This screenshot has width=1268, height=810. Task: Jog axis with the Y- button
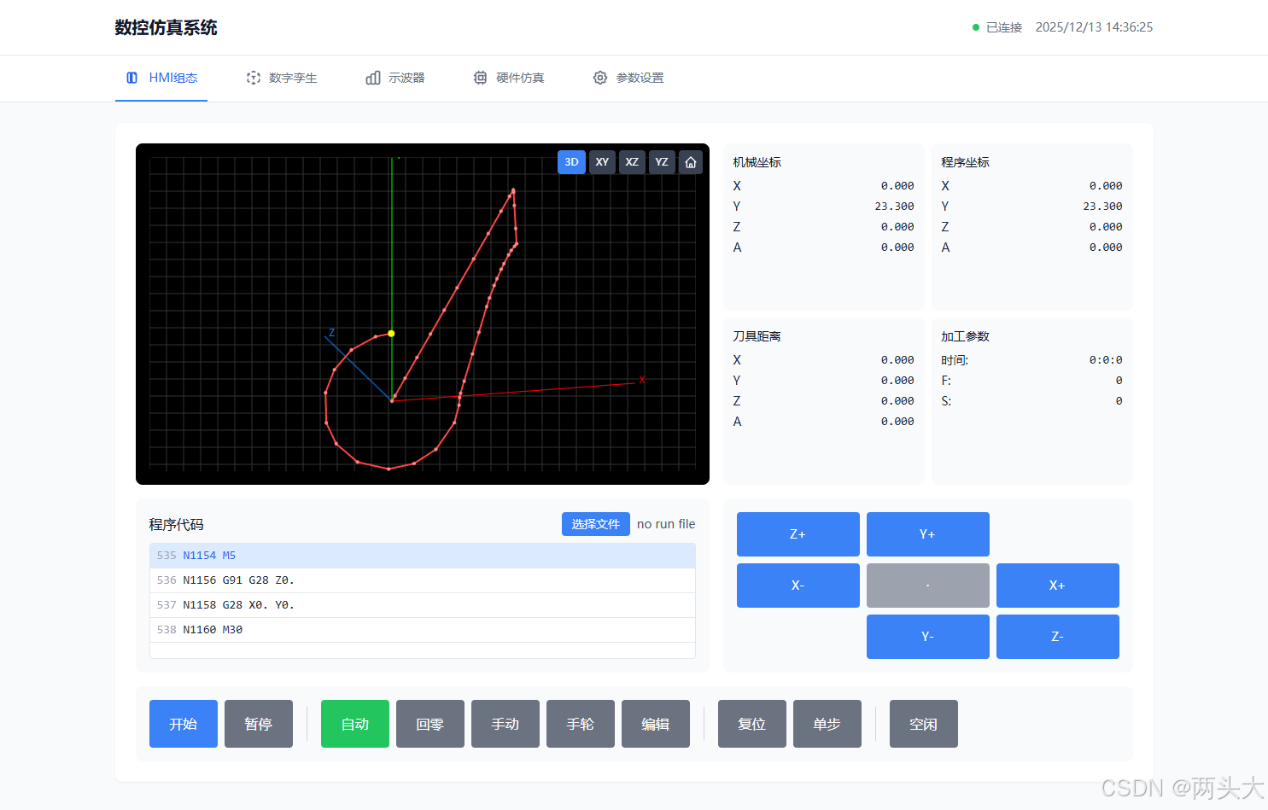[928, 637]
